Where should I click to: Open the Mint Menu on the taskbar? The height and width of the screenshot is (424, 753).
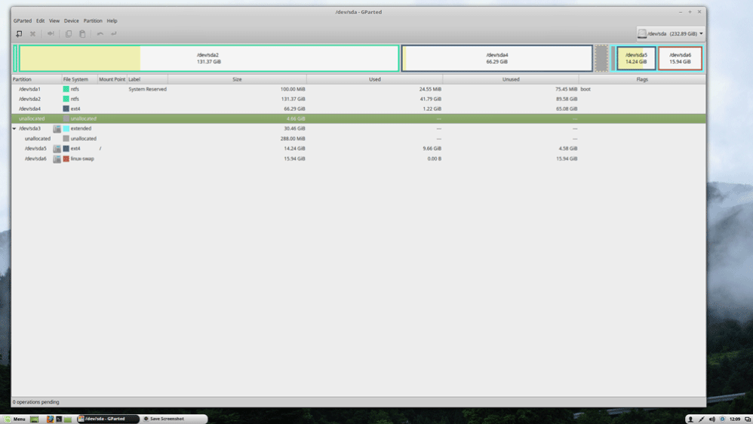15,419
